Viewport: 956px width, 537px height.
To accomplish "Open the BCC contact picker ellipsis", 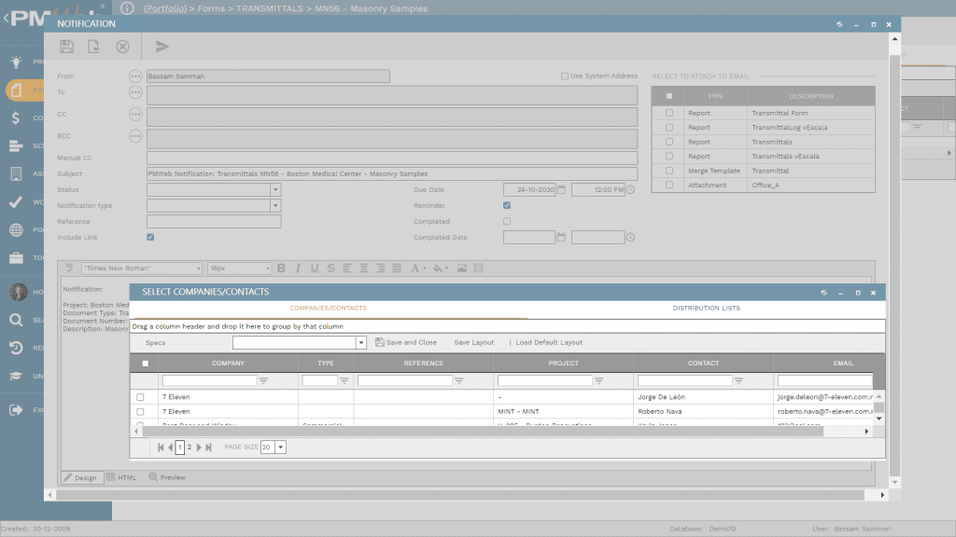I will tap(135, 136).
